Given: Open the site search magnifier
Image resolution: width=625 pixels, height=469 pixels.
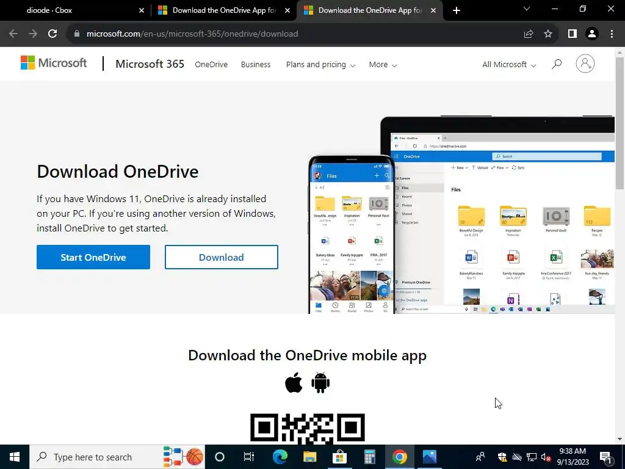Looking at the screenshot, I should coord(557,64).
